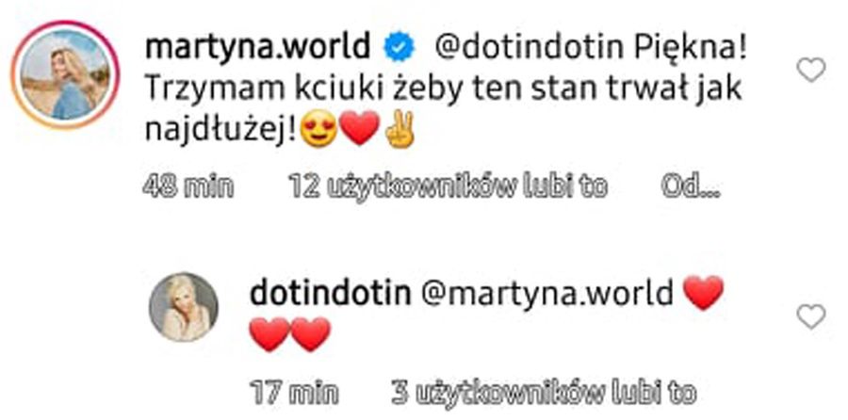Follow the @martyna.world mention link
The height and width of the screenshot is (420, 848).
click(546, 295)
